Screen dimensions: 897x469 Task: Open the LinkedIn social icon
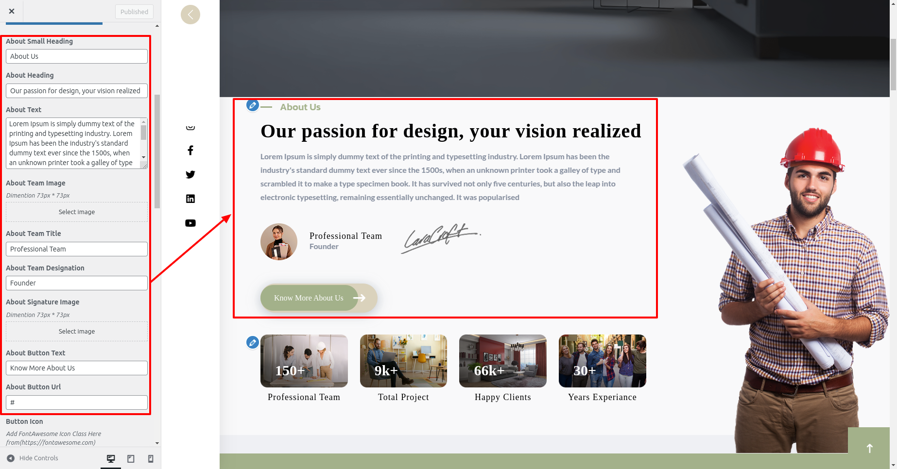tap(190, 199)
